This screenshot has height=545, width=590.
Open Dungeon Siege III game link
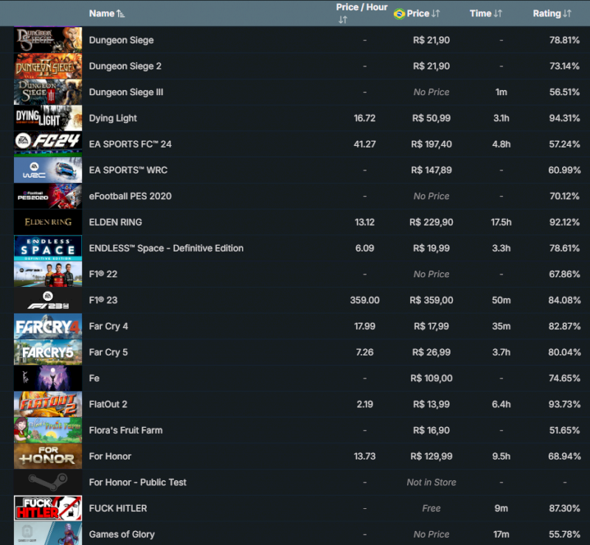126,92
